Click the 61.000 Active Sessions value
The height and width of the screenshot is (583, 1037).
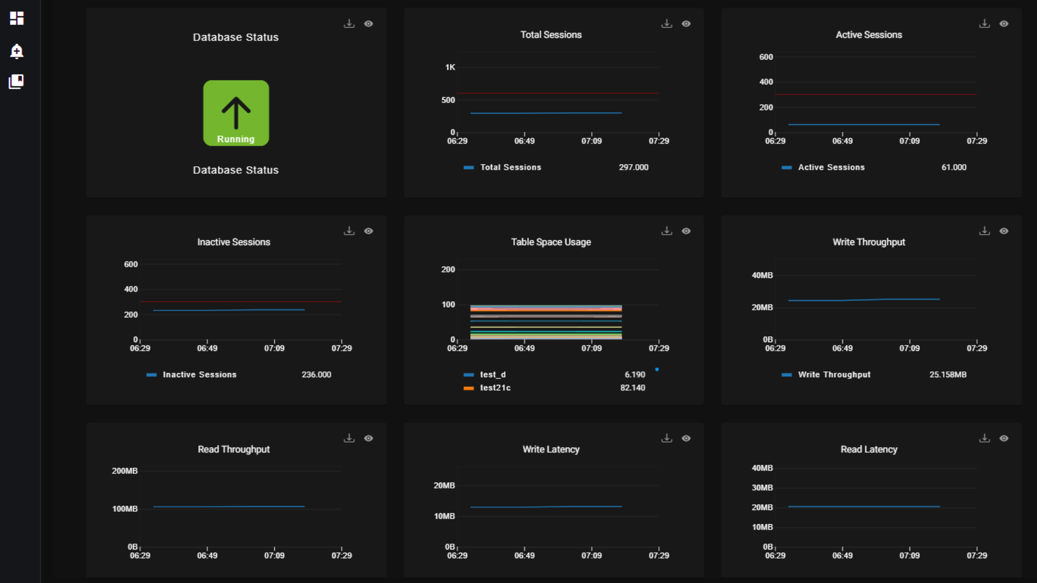954,167
